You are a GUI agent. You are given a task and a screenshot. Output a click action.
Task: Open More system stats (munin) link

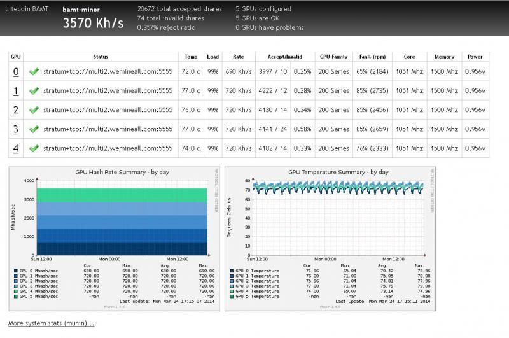click(x=51, y=323)
